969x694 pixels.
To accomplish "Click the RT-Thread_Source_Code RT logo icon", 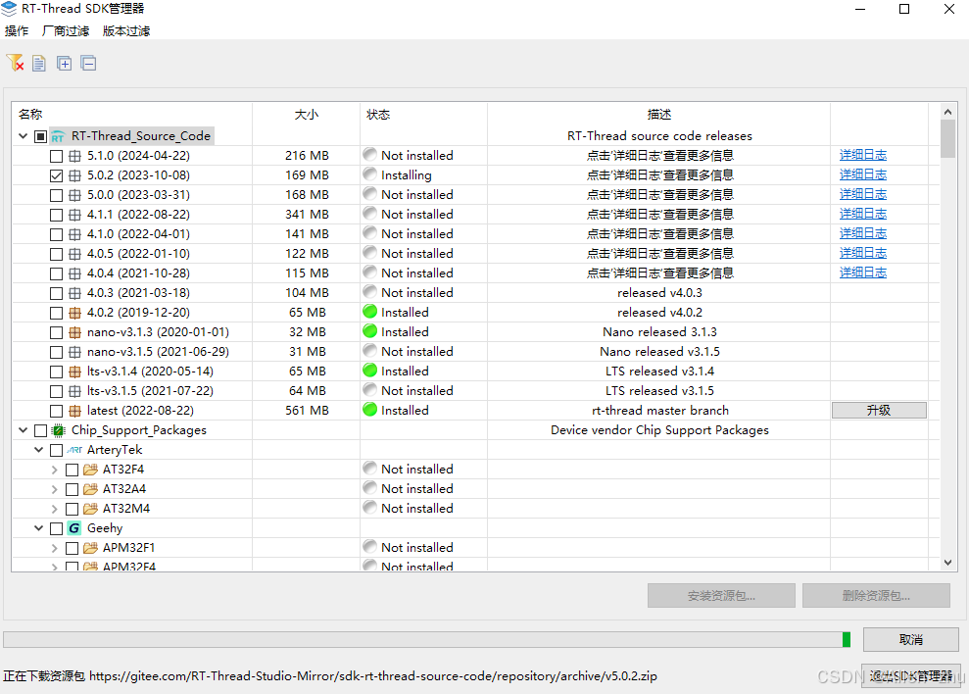I will pyautogui.click(x=58, y=136).
